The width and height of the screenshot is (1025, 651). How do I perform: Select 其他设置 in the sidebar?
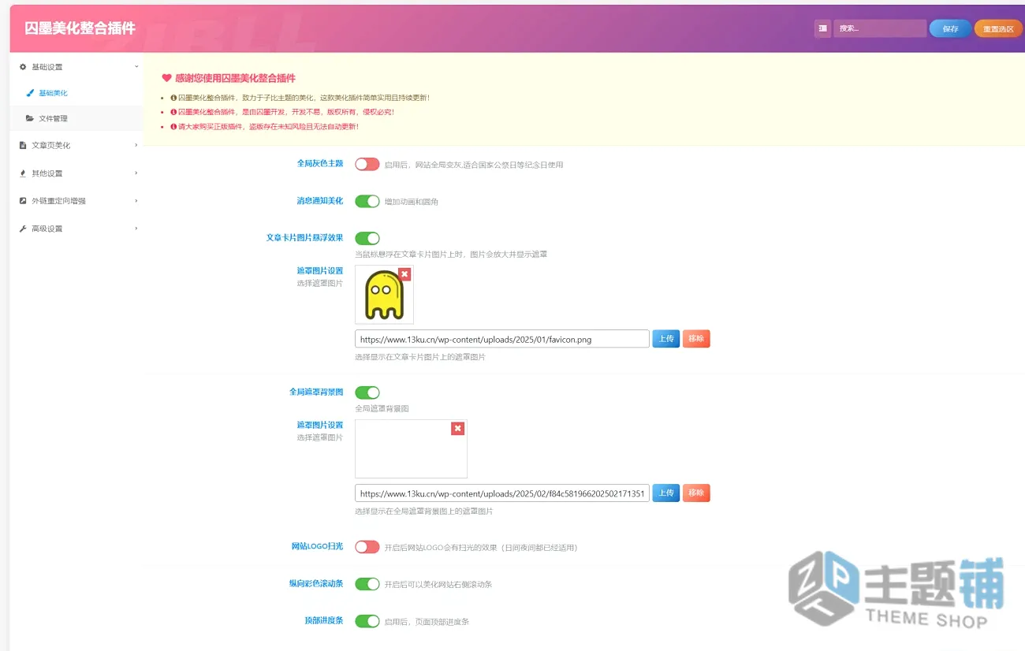click(76, 173)
